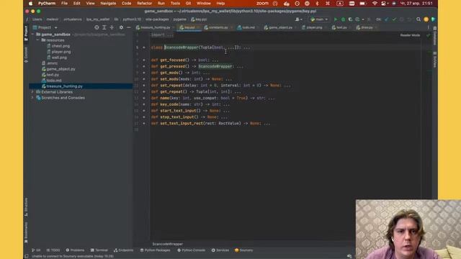Image resolution: width=461 pixels, height=259 pixels.
Task: Click the set_text_input_rect function name
Action: (x=182, y=123)
